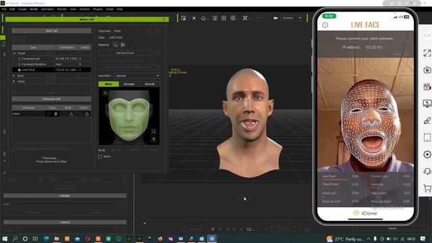Open the weather widget in taskbar

coord(345,239)
